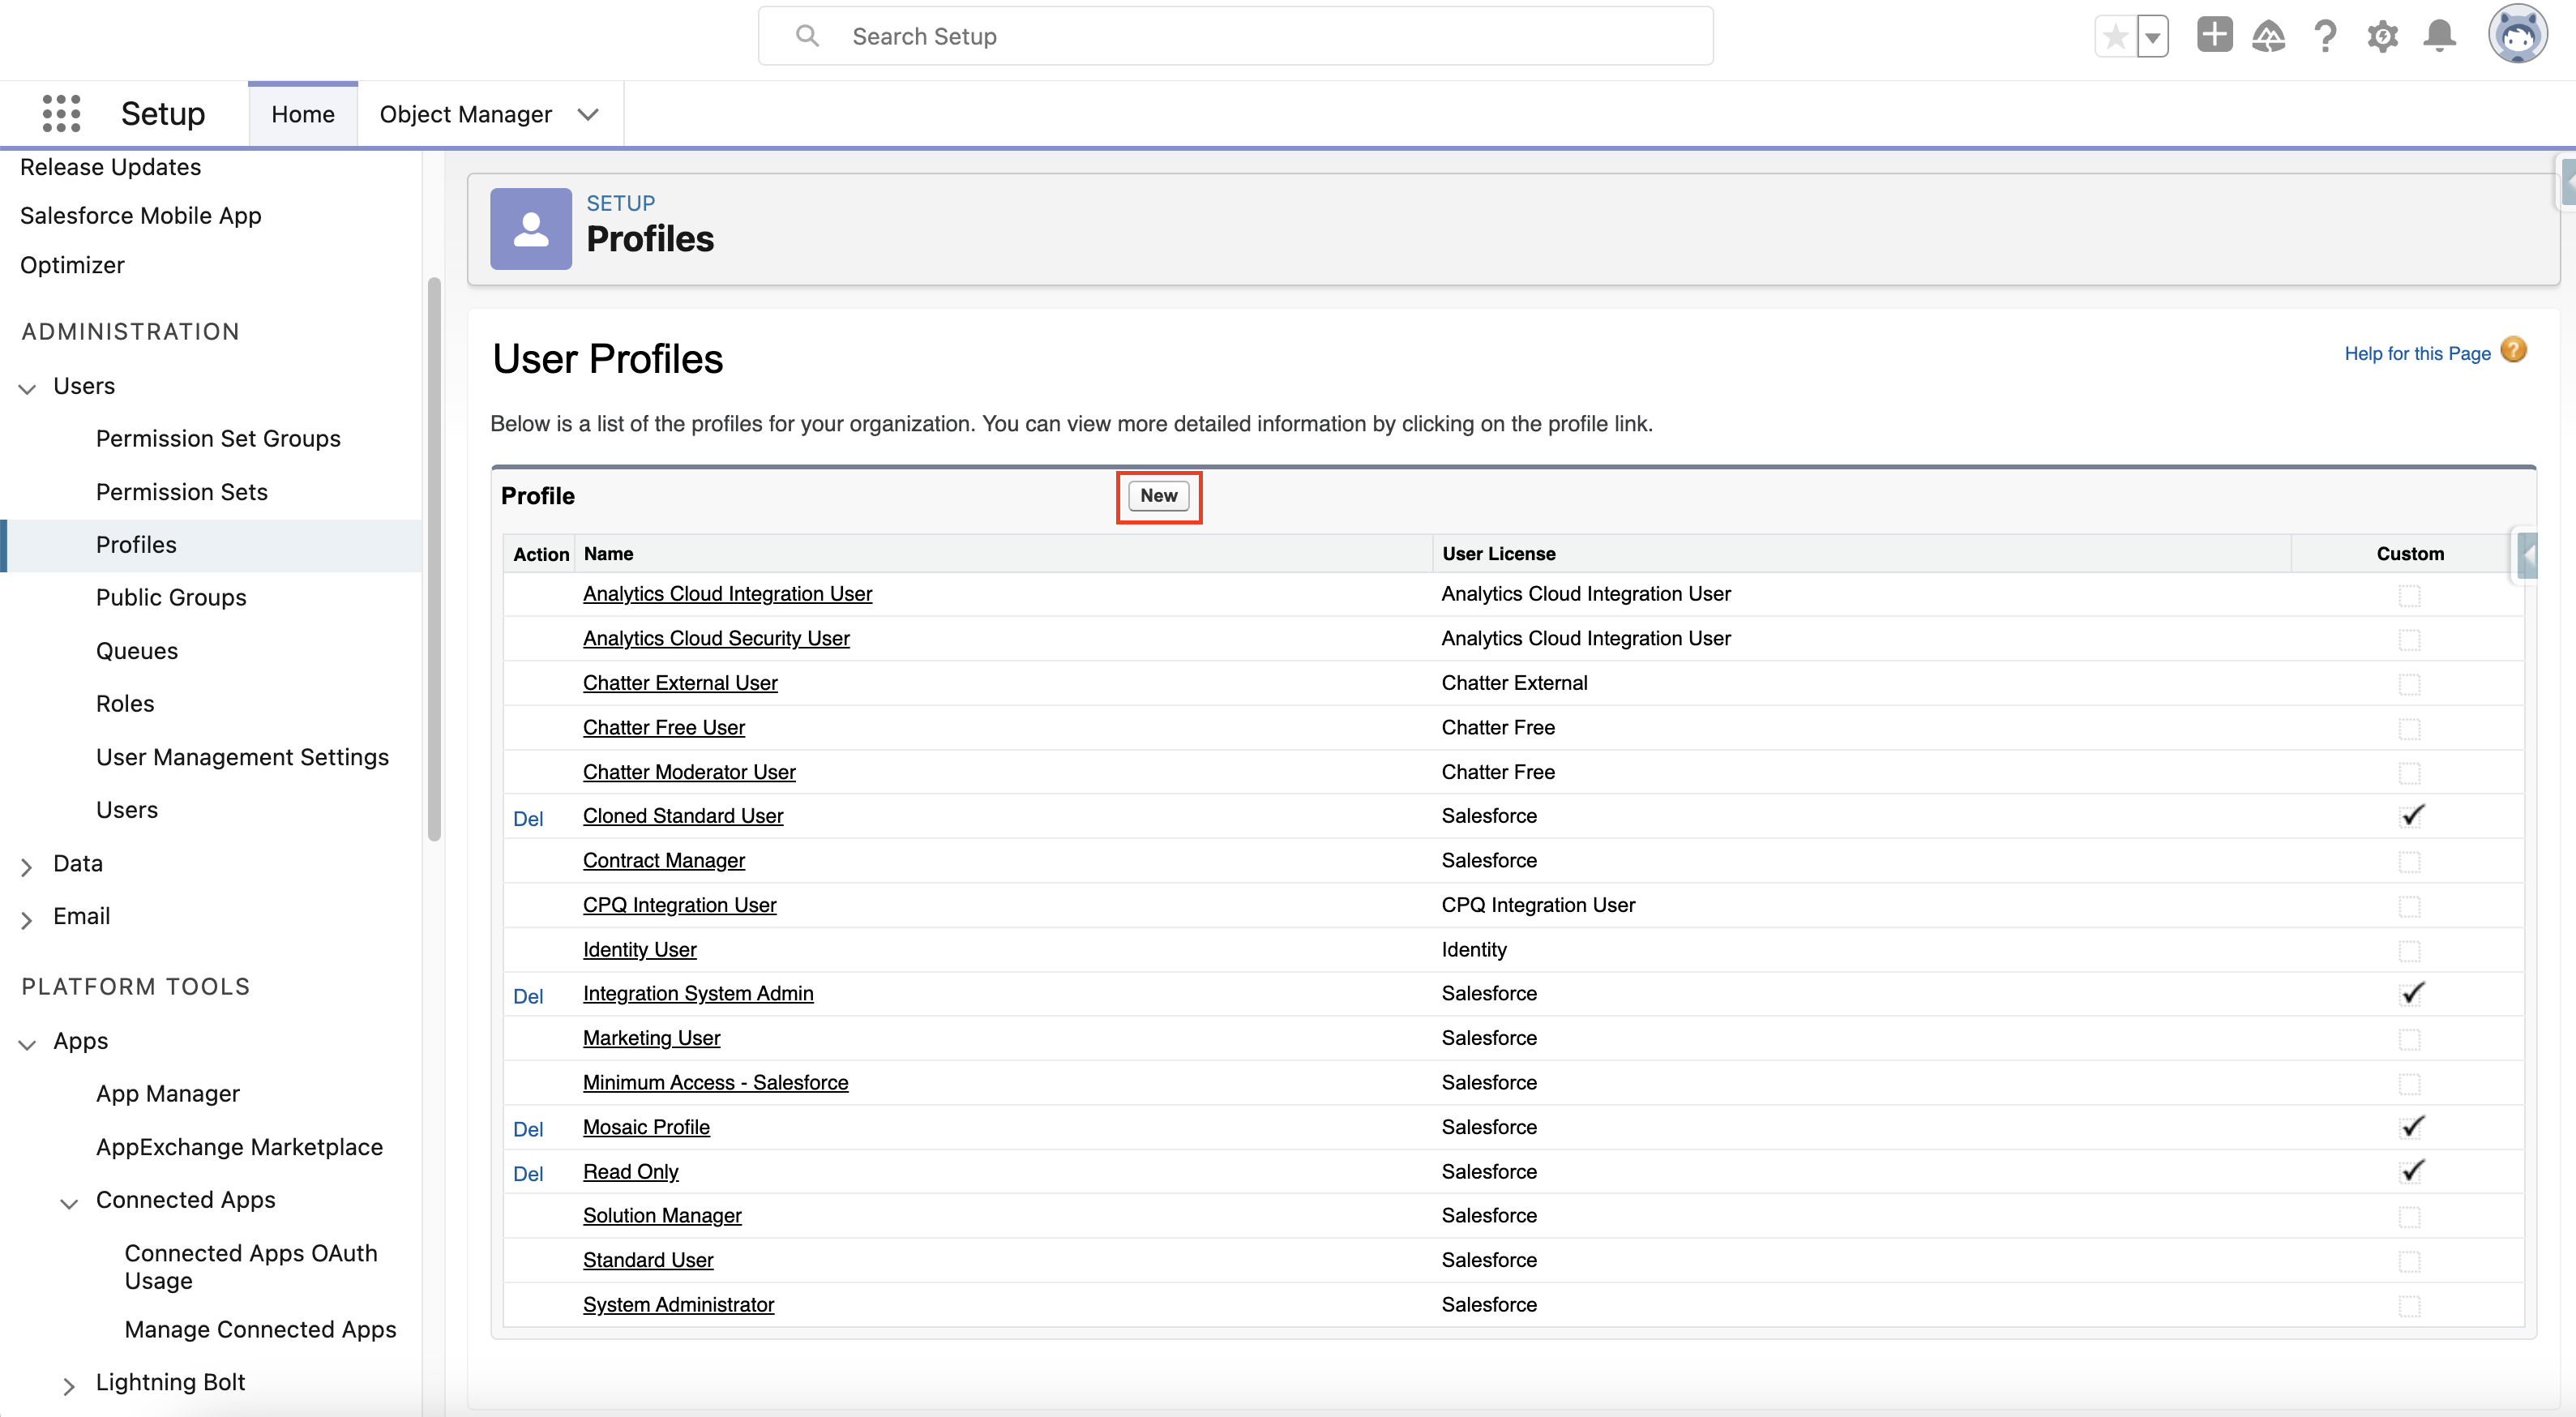
Task: Open the Global Actions plus icon
Action: (x=2214, y=36)
